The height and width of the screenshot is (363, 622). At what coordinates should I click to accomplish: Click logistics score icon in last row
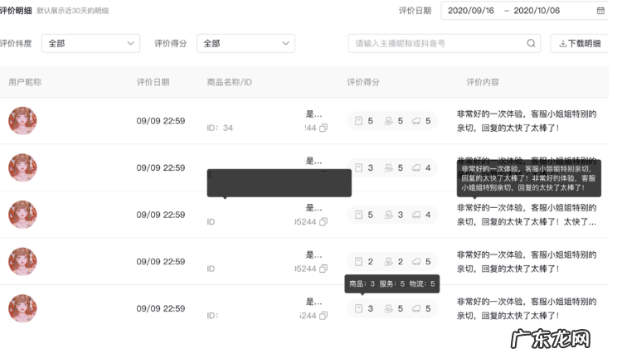pyautogui.click(x=416, y=308)
